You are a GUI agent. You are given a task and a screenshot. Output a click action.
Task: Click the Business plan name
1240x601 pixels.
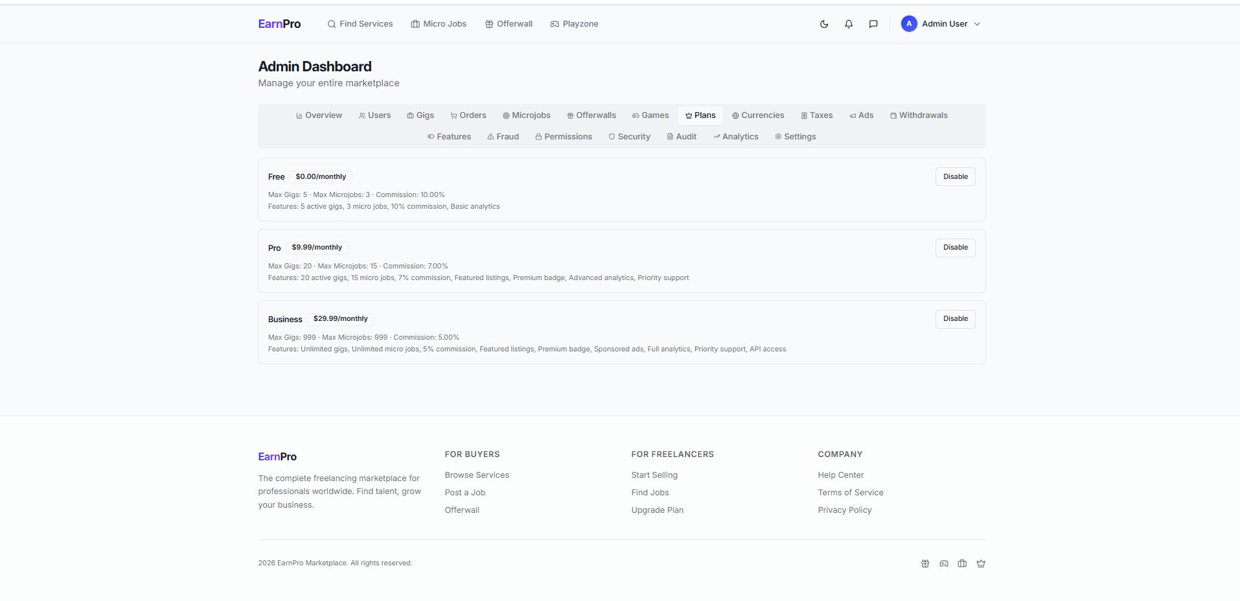[285, 320]
